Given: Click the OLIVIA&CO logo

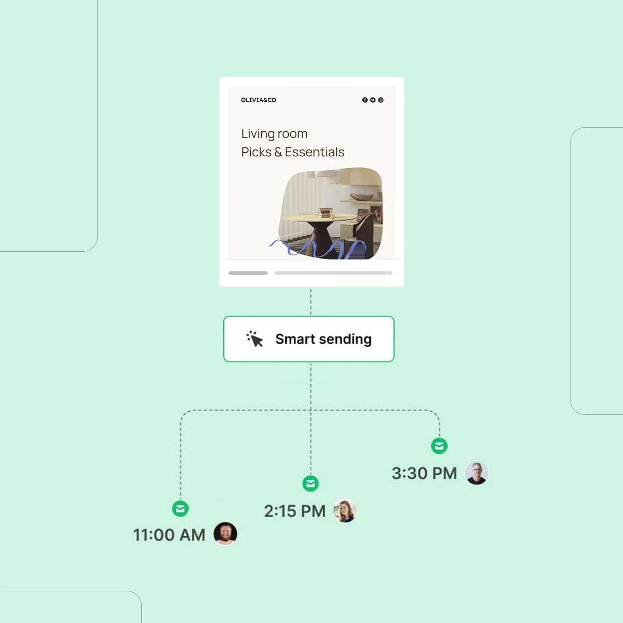Looking at the screenshot, I should [259, 100].
